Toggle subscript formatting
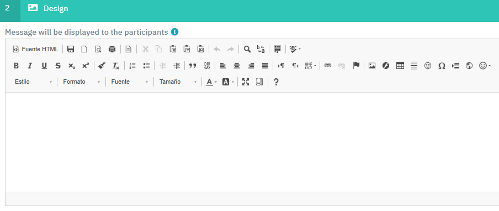This screenshot has width=499, height=211. click(x=72, y=66)
